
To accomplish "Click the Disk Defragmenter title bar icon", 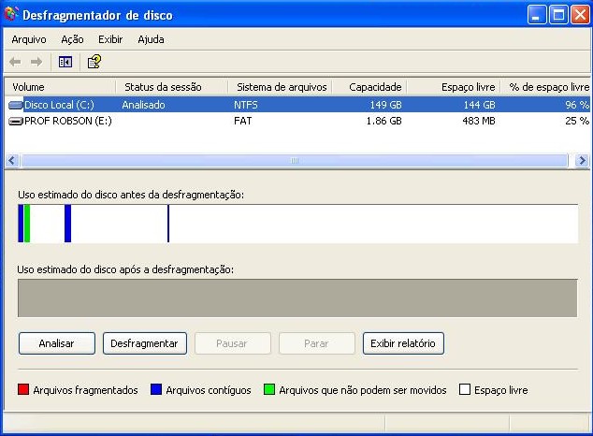I will 11,14.
